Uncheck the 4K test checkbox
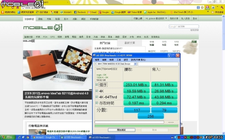Viewport: 225px width, 140px height. point(97,91)
